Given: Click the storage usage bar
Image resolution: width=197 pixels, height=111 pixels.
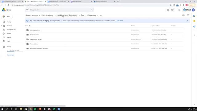Looking at the screenshot, I should [x=15, y=51].
